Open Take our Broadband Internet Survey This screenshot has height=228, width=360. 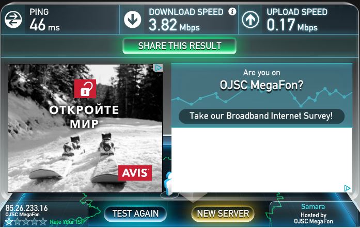261,116
